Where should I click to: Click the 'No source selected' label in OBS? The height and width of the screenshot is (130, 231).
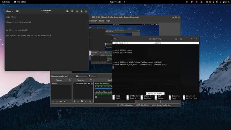tap(59, 76)
